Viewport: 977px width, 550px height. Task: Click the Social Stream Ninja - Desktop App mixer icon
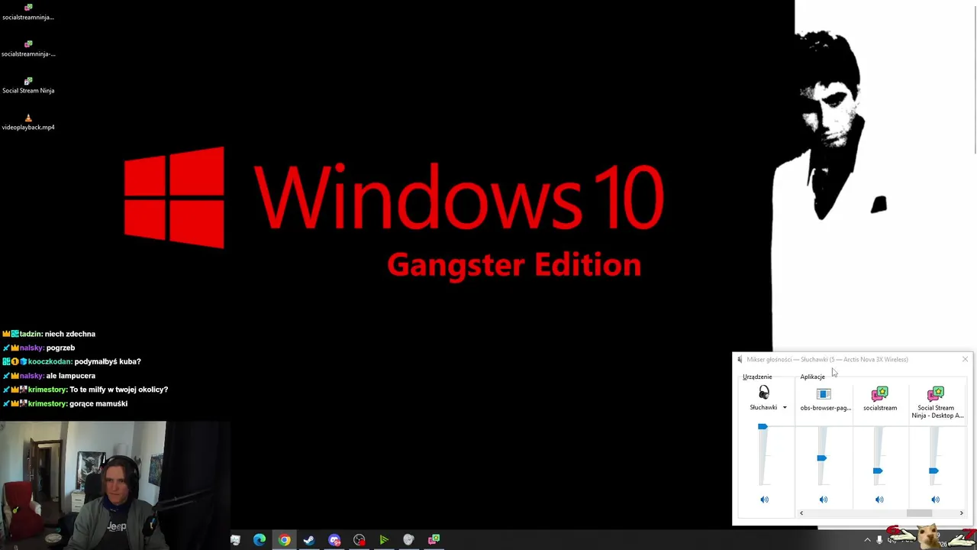[x=936, y=394]
